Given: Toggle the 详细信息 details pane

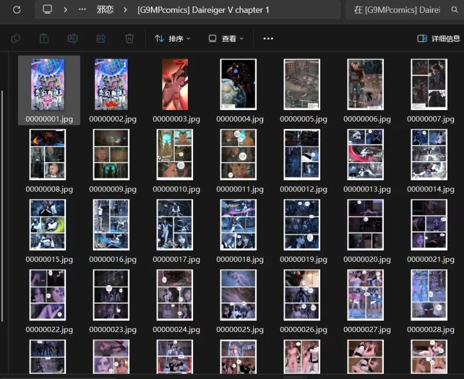Looking at the screenshot, I should [x=438, y=38].
